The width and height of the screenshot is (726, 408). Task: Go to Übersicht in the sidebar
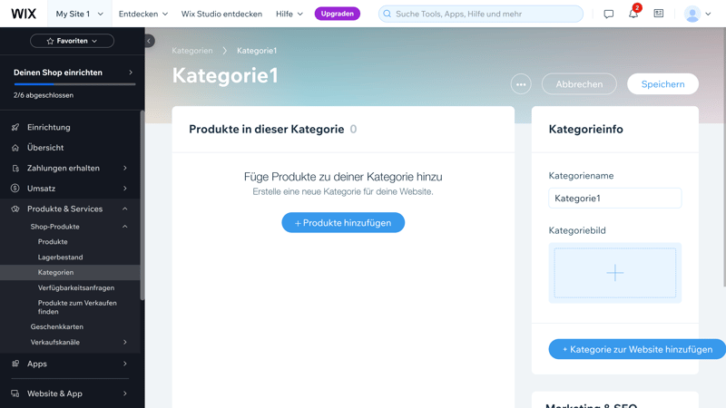(x=45, y=148)
